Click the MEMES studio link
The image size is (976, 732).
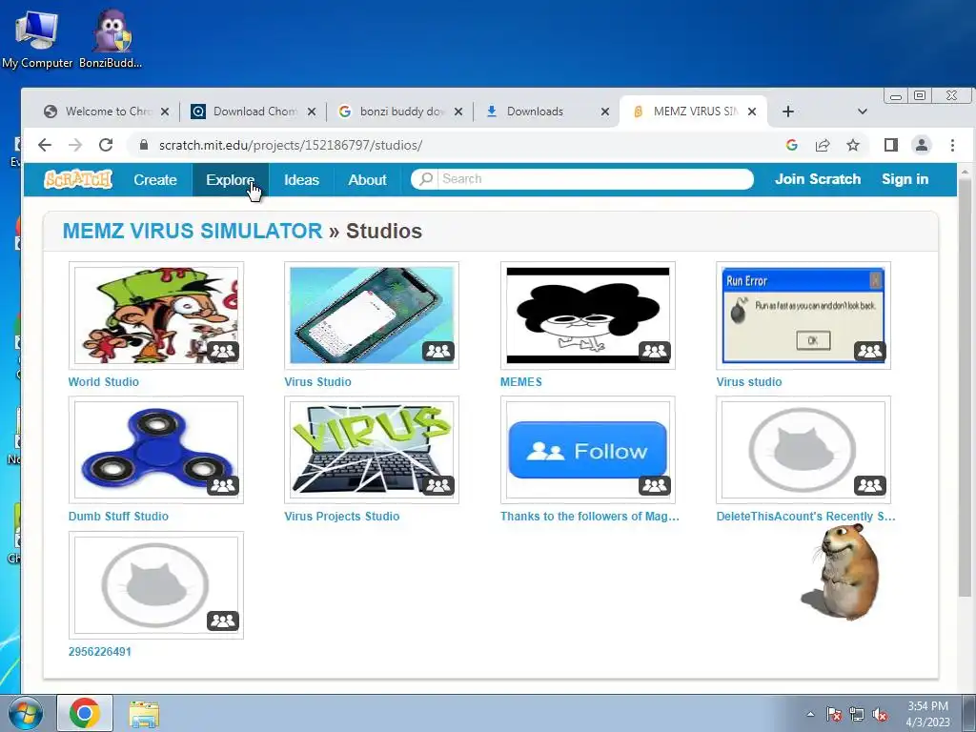[x=521, y=381]
